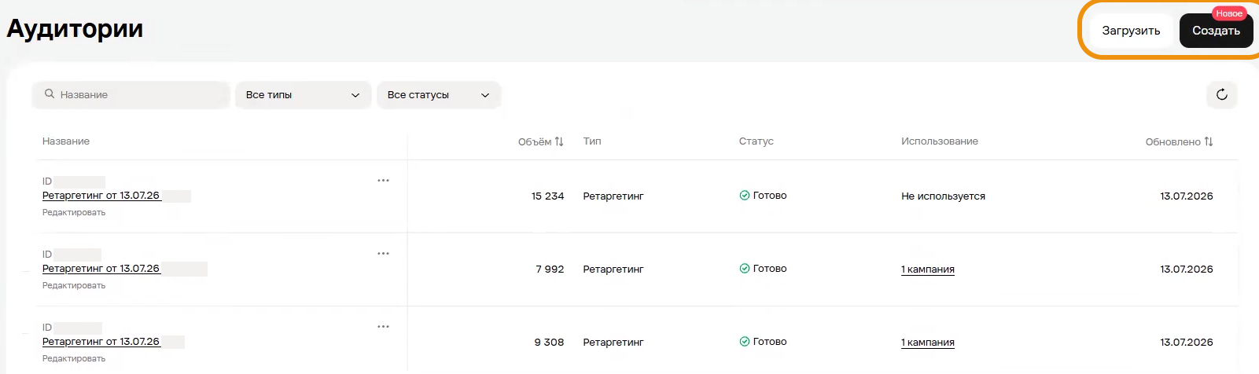Image resolution: width=1259 pixels, height=374 pixels.
Task: Expand the Все типы dropdown
Action: click(x=303, y=95)
